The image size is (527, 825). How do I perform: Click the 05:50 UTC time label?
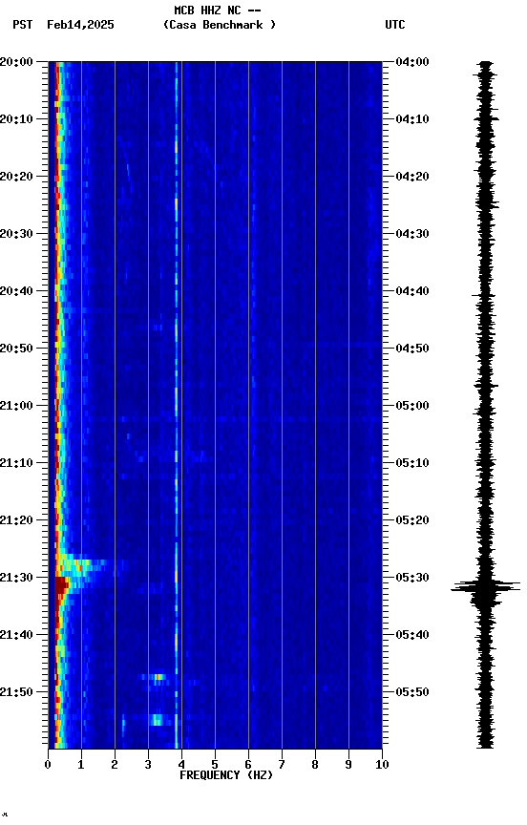[x=412, y=692]
